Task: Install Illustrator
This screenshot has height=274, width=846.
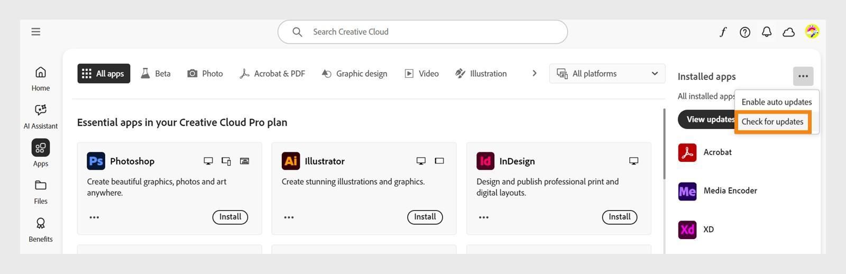Action: coord(425,217)
